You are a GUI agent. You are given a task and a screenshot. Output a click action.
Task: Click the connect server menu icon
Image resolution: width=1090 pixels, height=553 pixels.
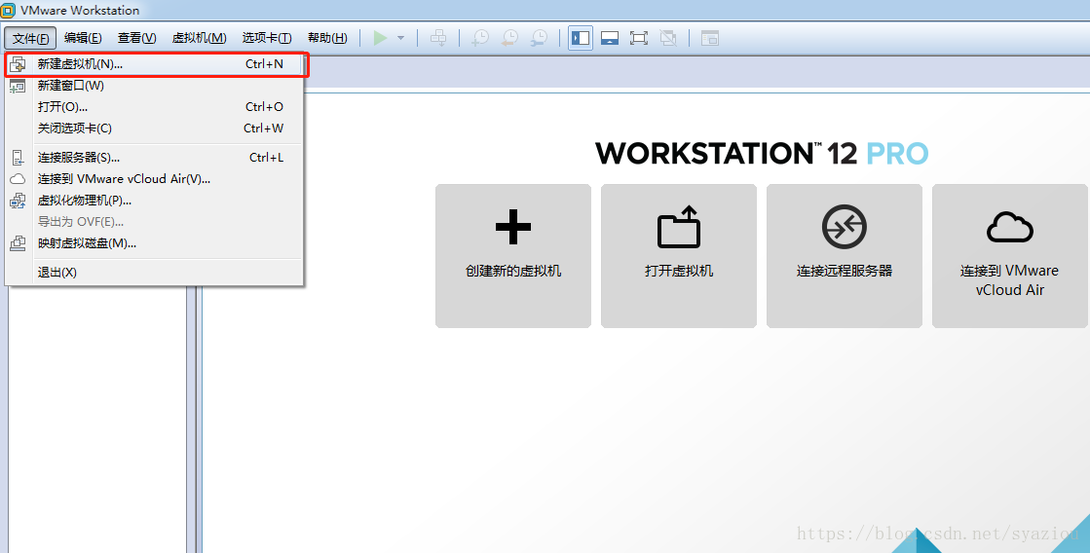click(x=18, y=158)
